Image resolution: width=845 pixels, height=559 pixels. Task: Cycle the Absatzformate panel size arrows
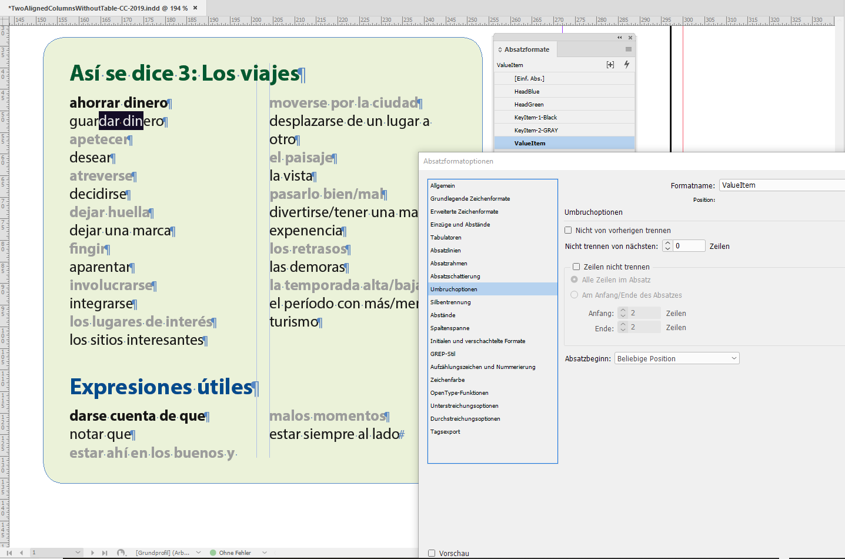pos(500,49)
